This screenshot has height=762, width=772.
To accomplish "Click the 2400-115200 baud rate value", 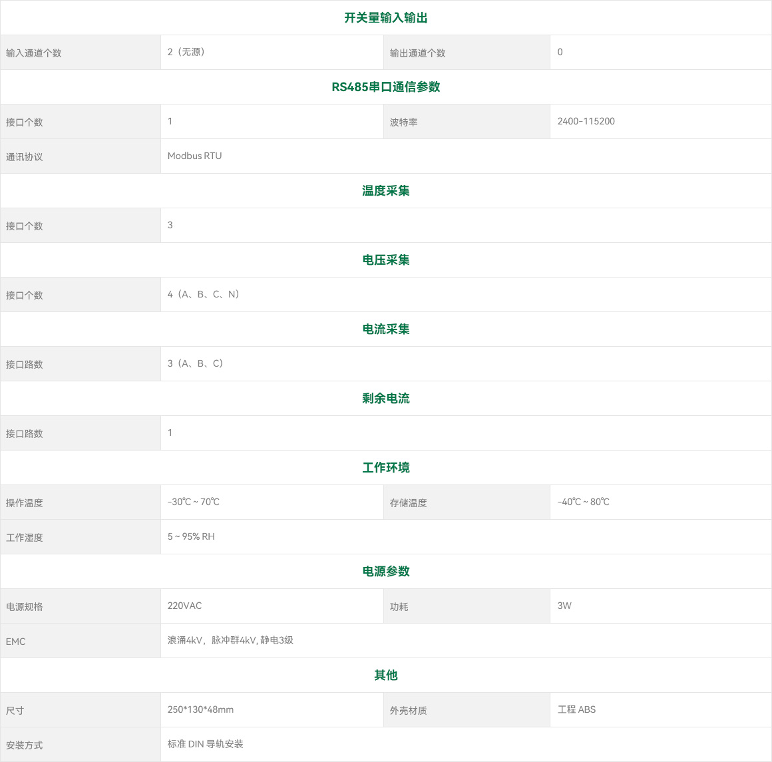I will coord(586,121).
